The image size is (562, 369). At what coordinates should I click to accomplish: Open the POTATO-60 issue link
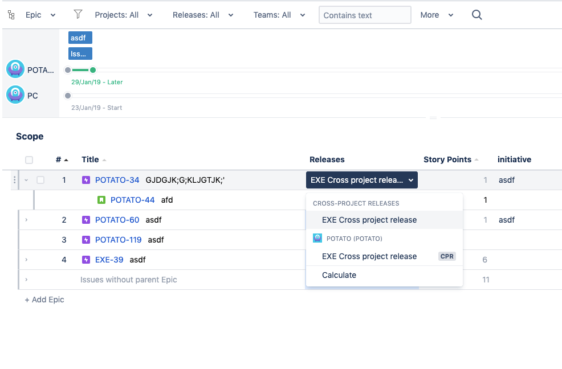point(117,219)
